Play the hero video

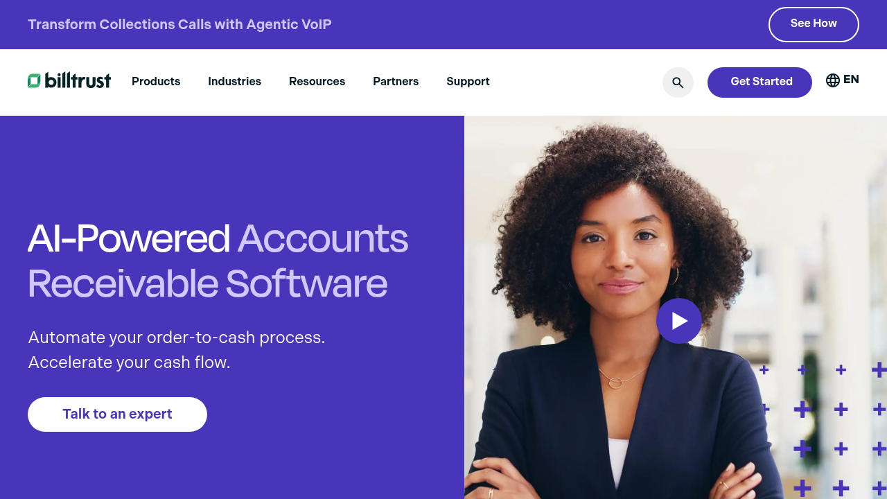coord(679,321)
